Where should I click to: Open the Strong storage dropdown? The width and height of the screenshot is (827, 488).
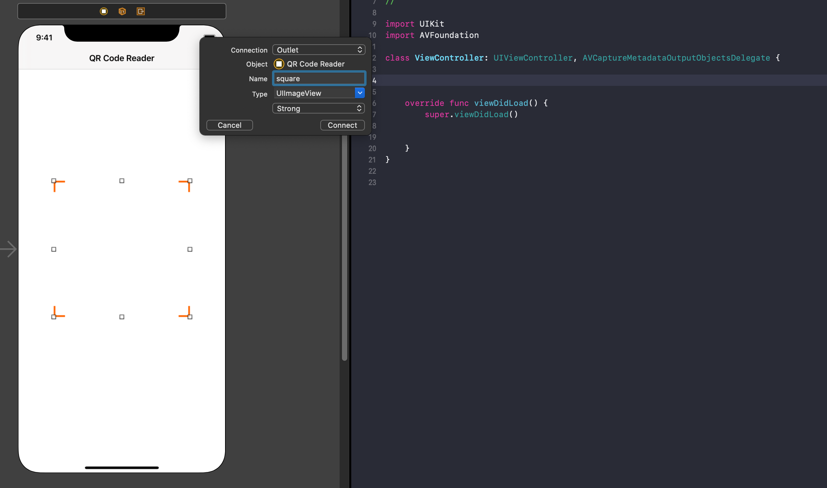319,109
